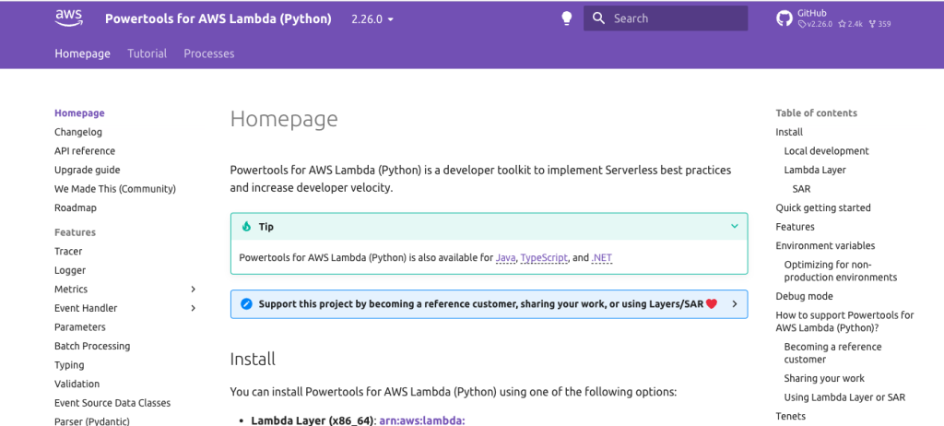944x426 pixels.
Task: Open Changelog in the sidebar
Action: [x=78, y=132]
